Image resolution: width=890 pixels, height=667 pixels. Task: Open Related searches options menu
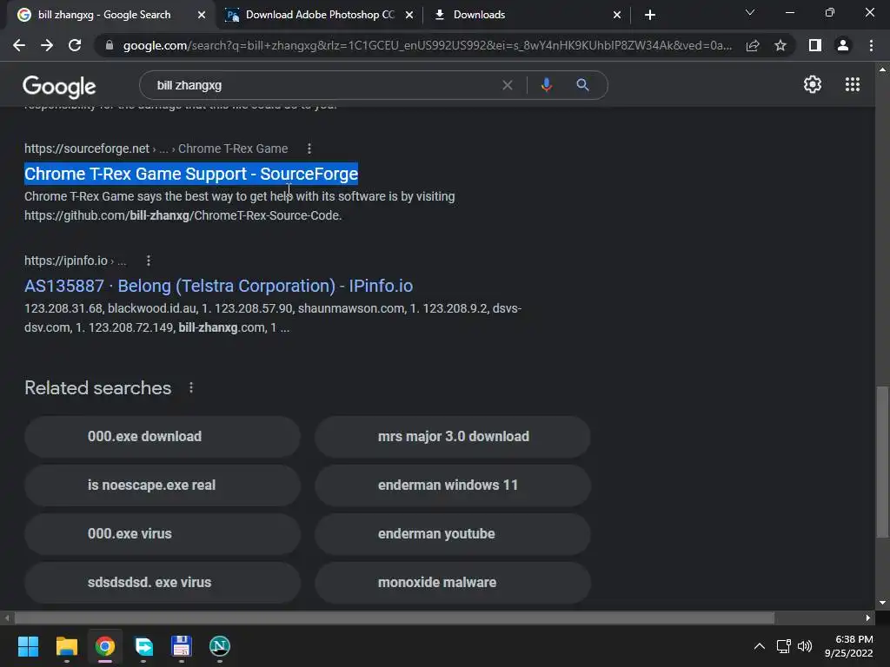pyautogui.click(x=190, y=387)
